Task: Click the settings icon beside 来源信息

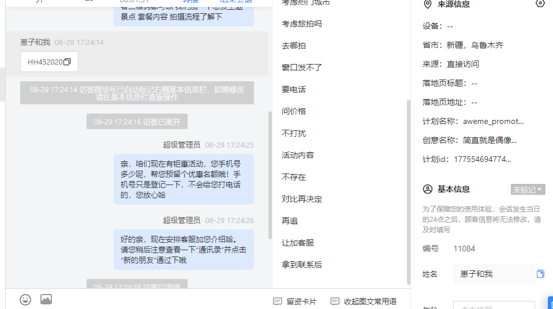Action: click(540, 3)
